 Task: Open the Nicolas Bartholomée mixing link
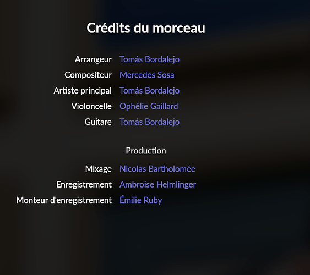click(x=157, y=169)
